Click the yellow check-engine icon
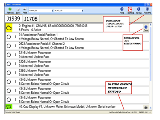This screenshot has height=120, width=160. [9, 28]
